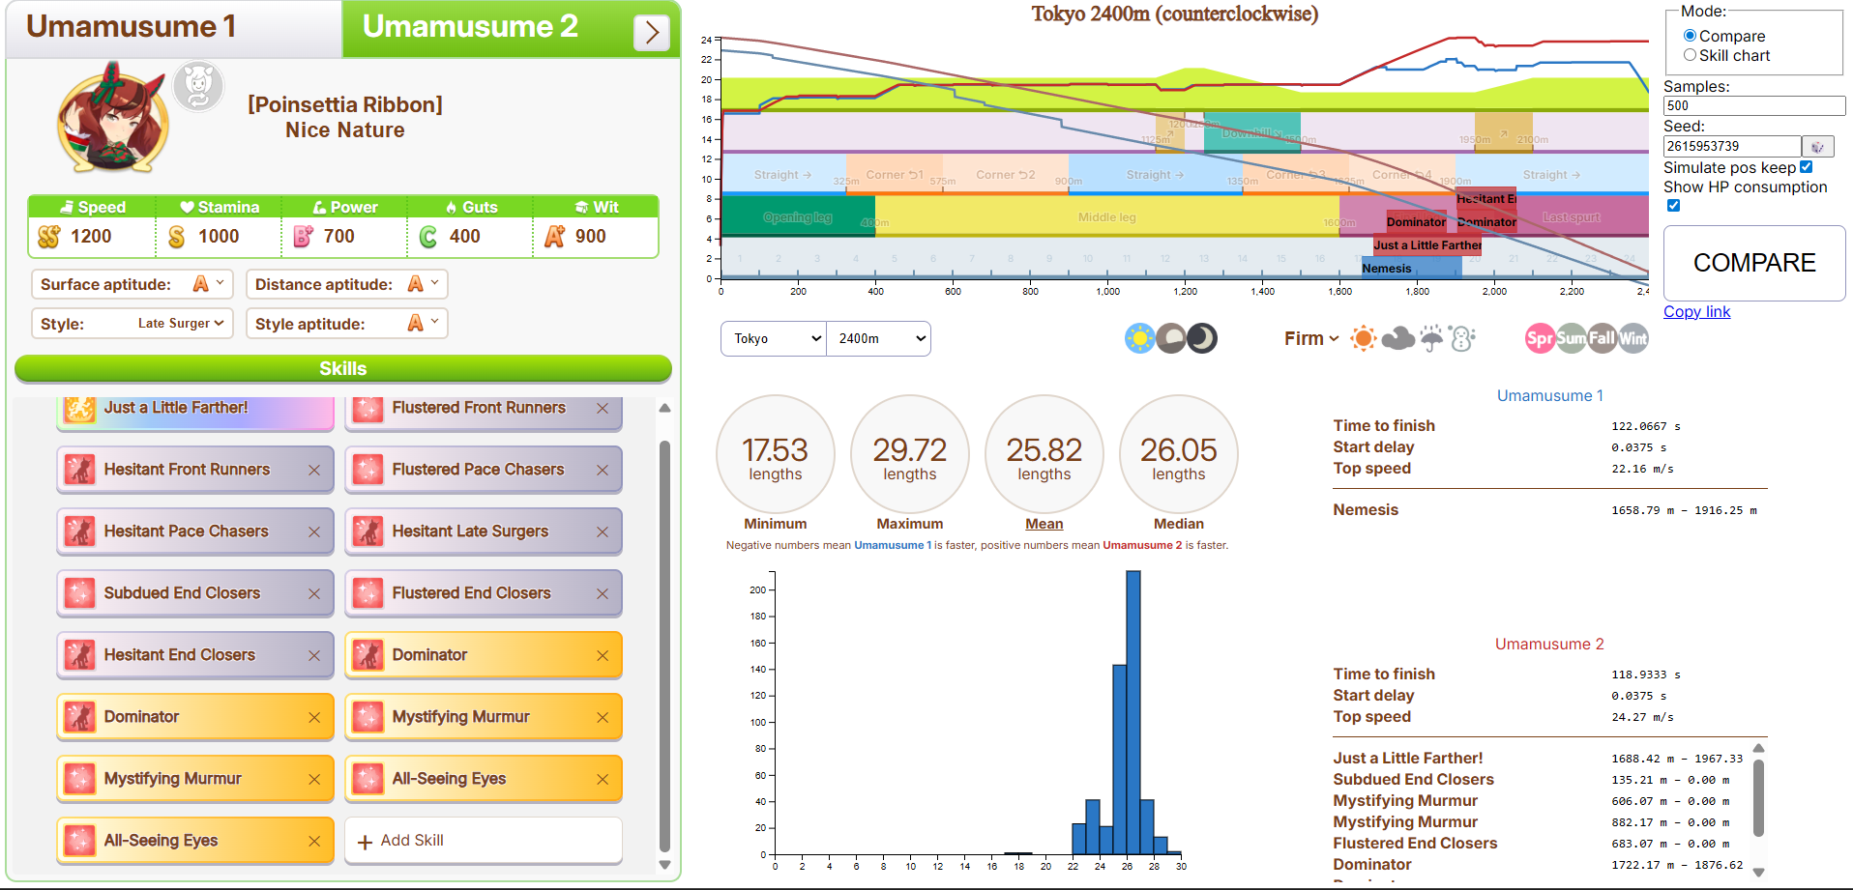
Task: Select Mean statistic label
Action: click(x=1044, y=524)
